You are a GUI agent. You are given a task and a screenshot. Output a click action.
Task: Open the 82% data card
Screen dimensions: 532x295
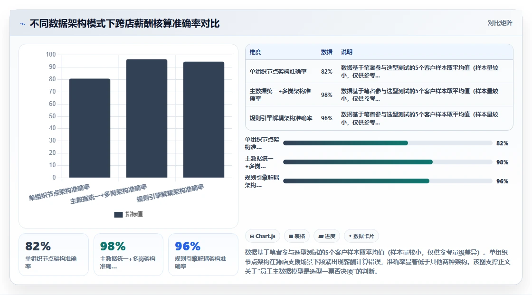pyautogui.click(x=54, y=255)
